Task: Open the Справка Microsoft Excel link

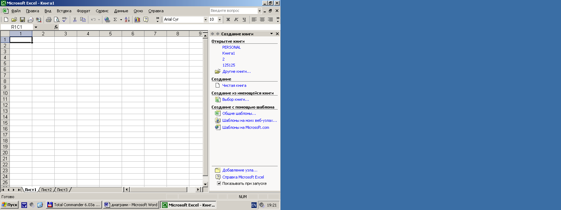Action: coord(243,177)
